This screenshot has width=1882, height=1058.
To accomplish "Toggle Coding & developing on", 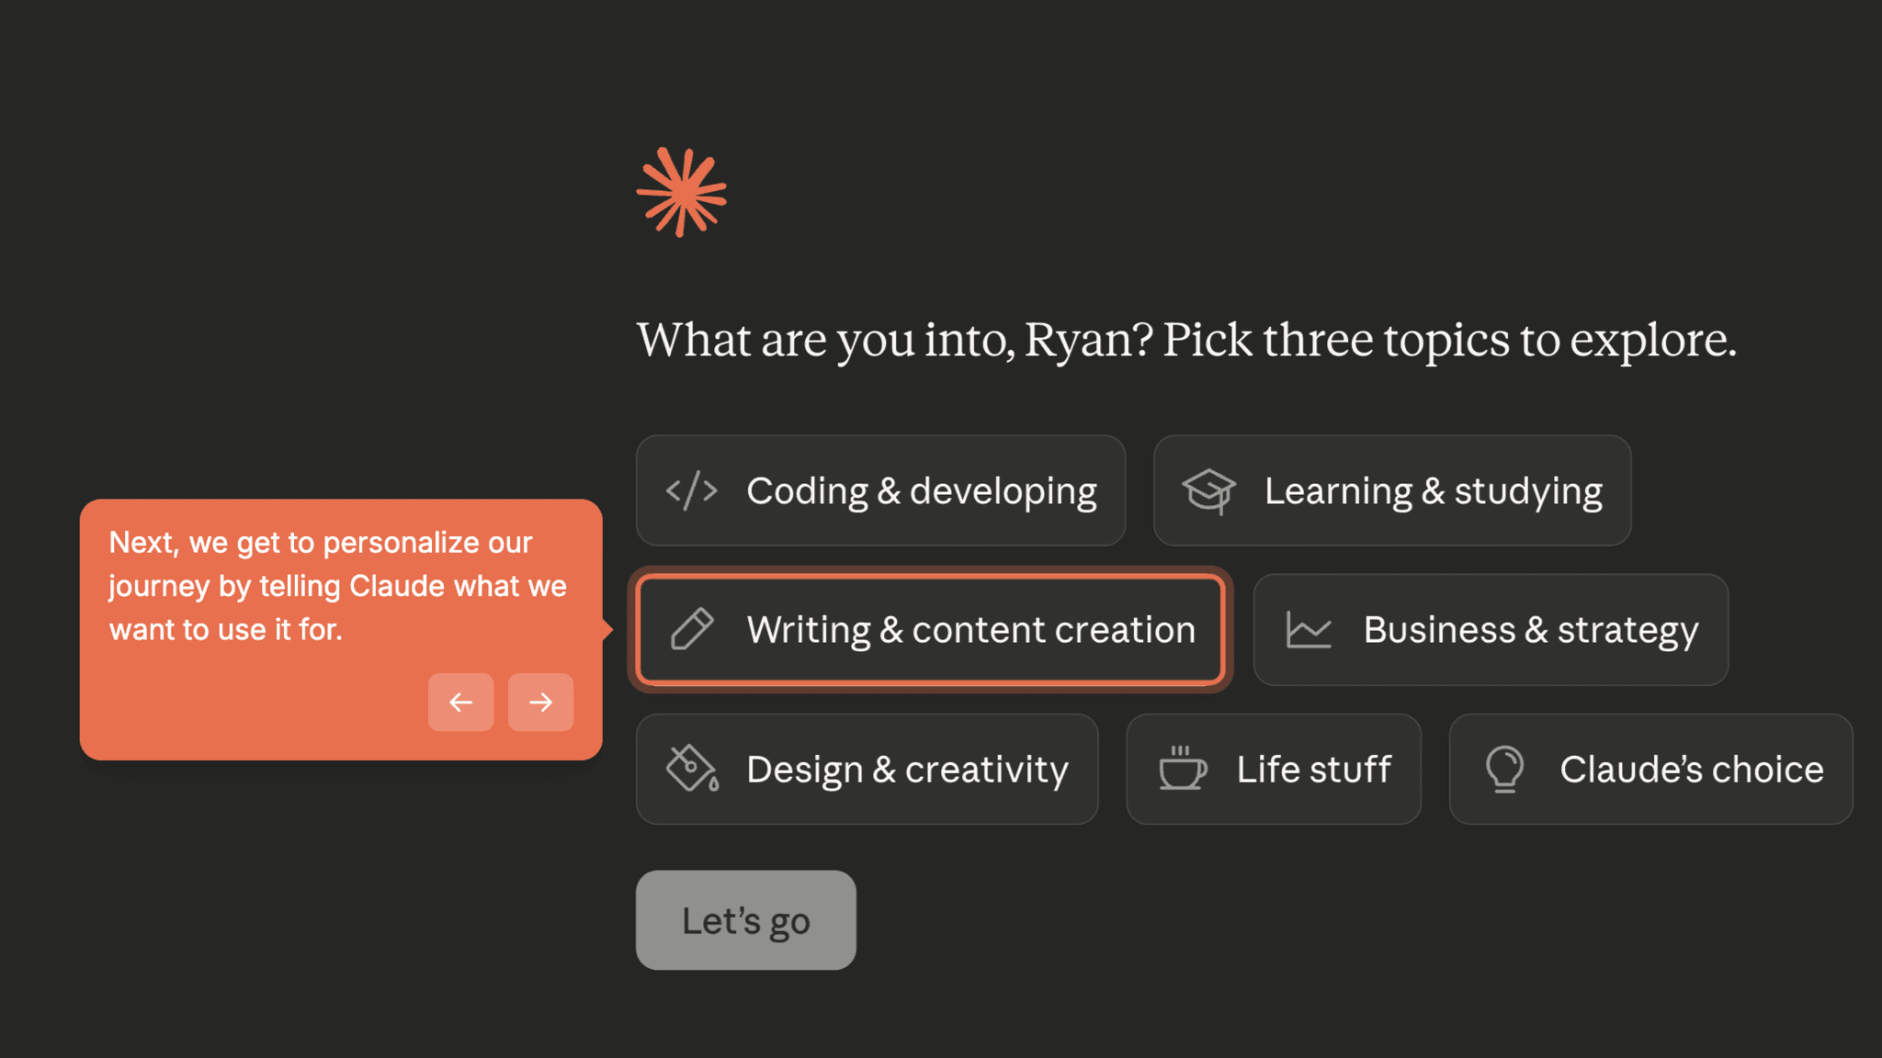I will click(879, 490).
